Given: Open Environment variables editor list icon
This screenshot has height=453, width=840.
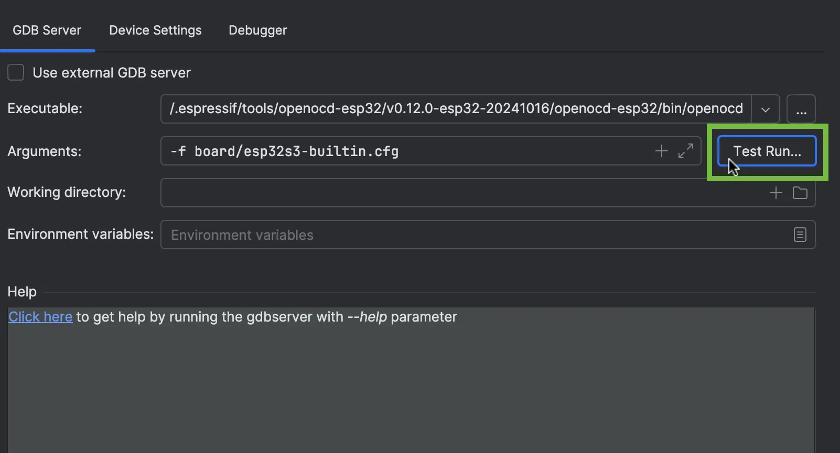Looking at the screenshot, I should [x=800, y=235].
